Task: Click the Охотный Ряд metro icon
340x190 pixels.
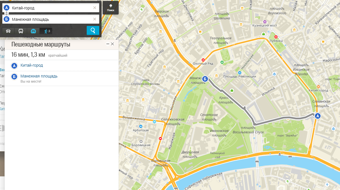Action: point(203,60)
